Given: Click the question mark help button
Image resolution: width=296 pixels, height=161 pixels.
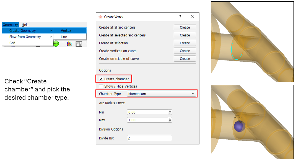Looking at the screenshot, I should click(x=180, y=17).
